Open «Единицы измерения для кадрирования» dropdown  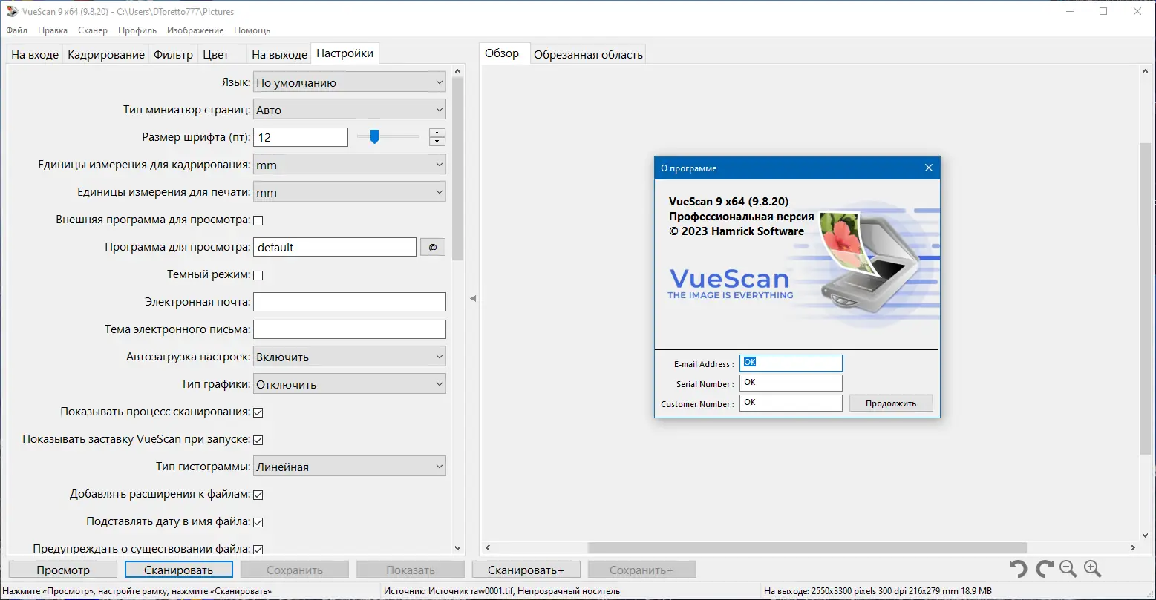[350, 165]
